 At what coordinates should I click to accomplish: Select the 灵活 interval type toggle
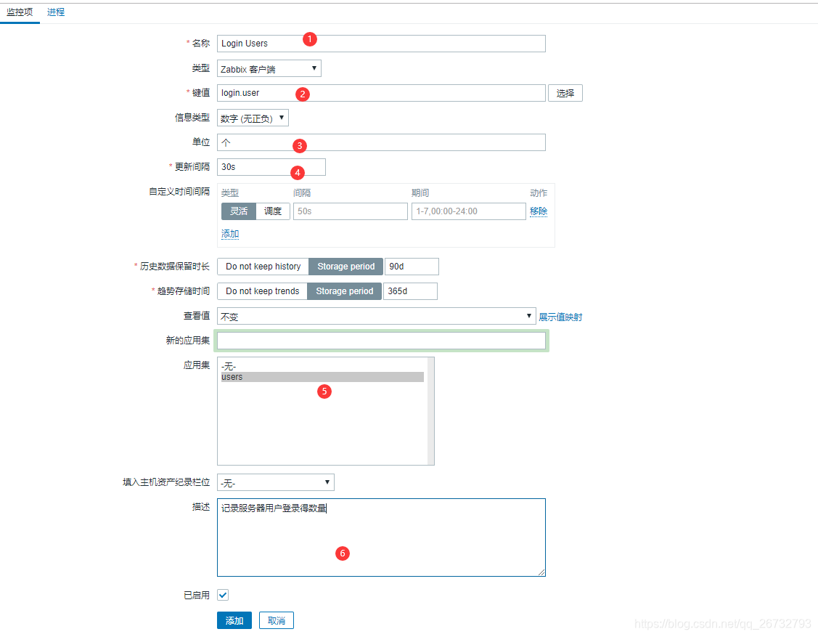[x=238, y=211]
